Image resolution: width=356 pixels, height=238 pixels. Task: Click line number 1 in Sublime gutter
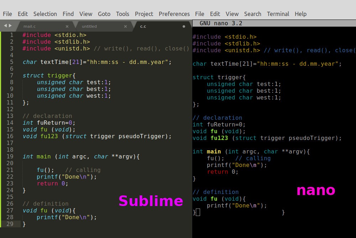12,35
